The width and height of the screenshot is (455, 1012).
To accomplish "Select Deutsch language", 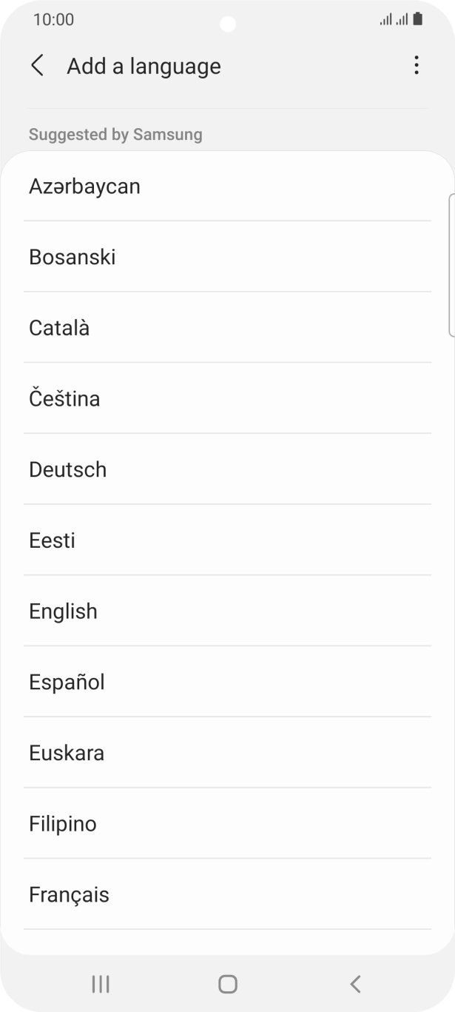I will [x=67, y=469].
